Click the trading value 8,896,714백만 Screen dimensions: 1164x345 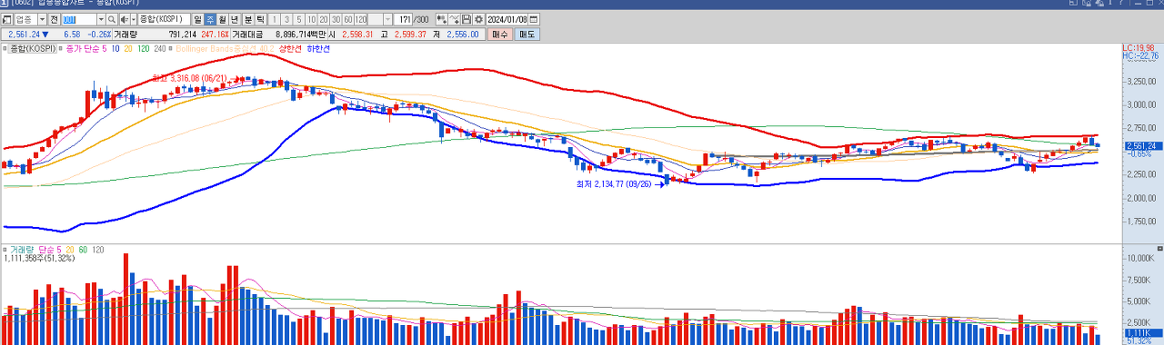pos(301,34)
